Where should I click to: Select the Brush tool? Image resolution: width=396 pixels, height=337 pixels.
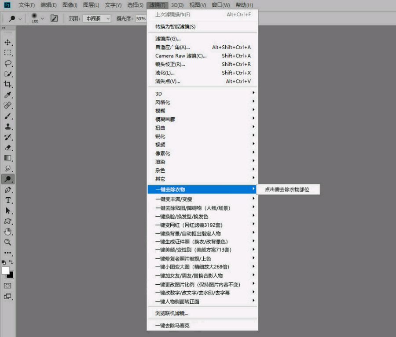[x=7, y=116]
